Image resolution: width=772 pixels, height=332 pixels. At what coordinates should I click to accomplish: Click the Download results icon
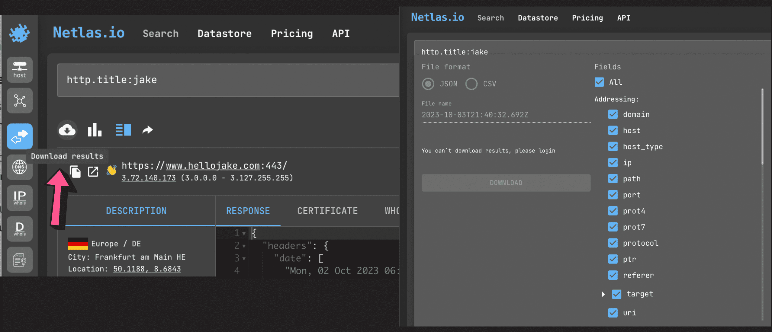coord(67,129)
